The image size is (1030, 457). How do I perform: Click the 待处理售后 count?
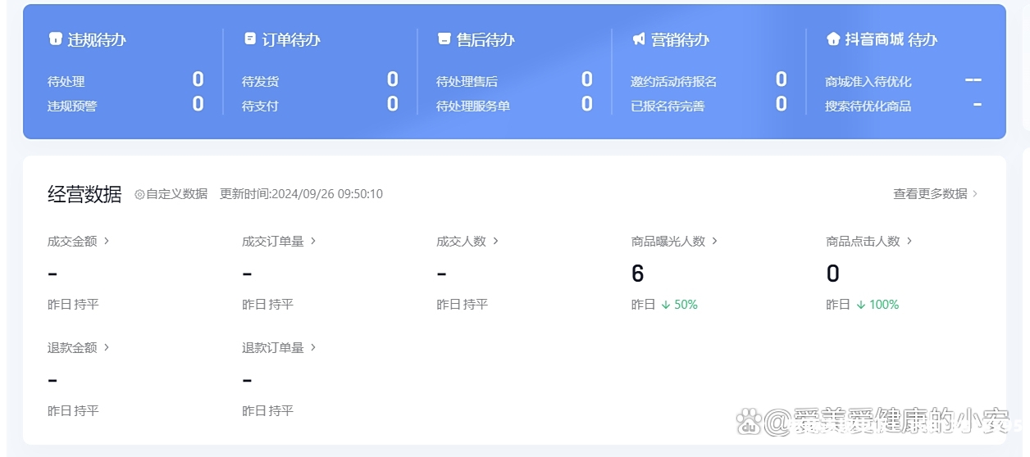click(586, 79)
